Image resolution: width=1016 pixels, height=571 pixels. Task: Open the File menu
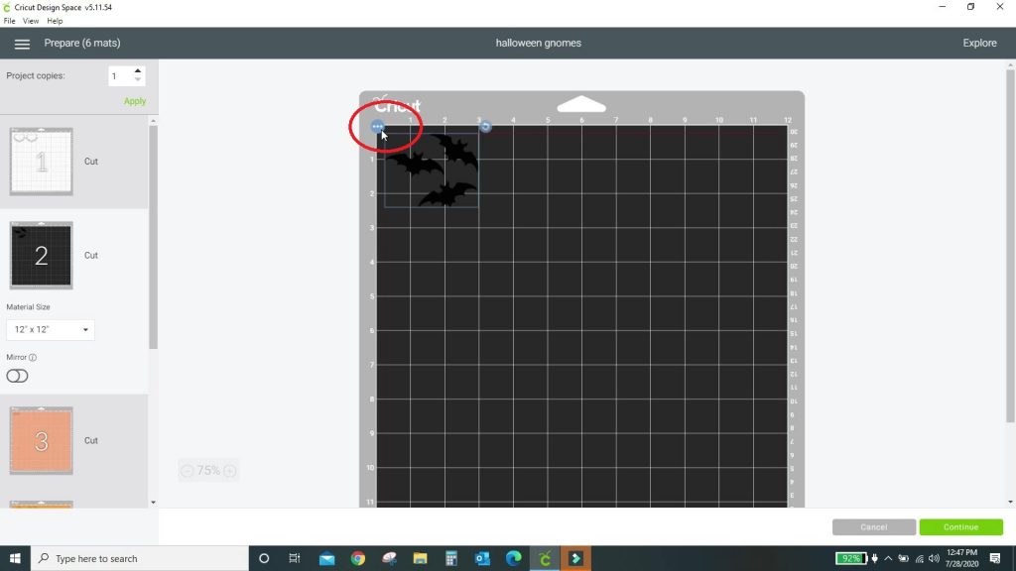[9, 21]
